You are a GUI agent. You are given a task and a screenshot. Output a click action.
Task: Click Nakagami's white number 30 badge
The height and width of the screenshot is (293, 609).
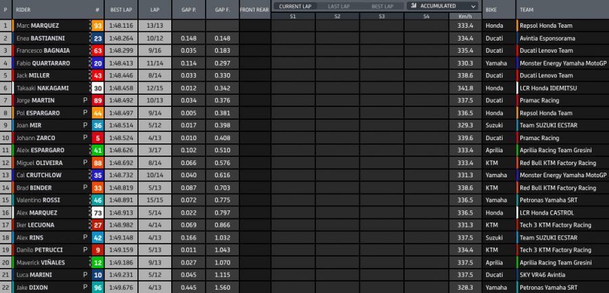[x=98, y=88]
